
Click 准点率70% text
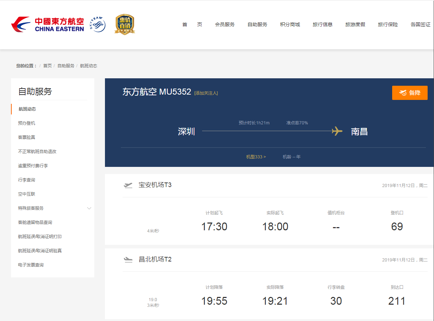[x=297, y=123]
